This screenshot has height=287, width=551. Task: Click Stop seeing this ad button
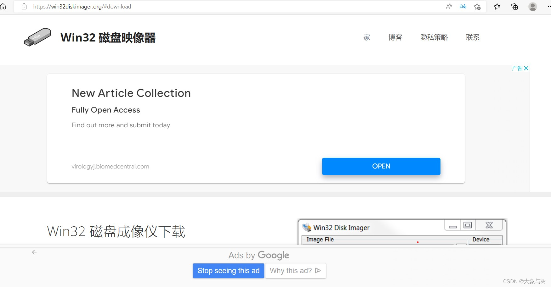tap(229, 271)
